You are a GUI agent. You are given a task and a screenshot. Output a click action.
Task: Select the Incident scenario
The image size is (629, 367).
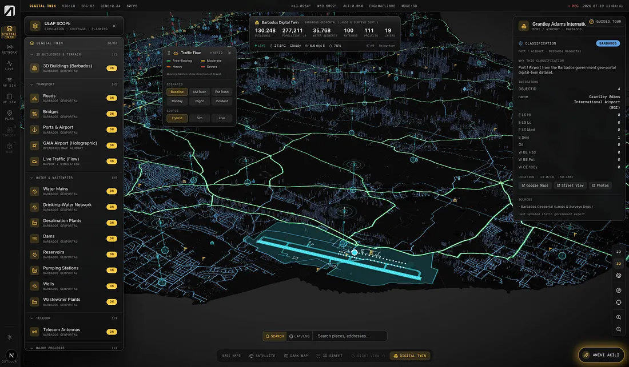click(222, 101)
